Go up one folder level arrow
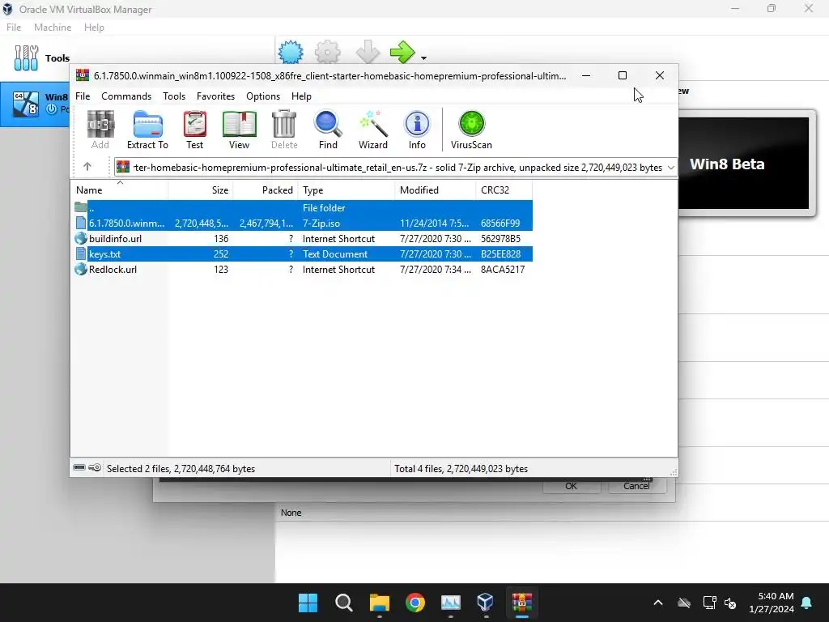The height and width of the screenshot is (622, 829). click(x=87, y=167)
